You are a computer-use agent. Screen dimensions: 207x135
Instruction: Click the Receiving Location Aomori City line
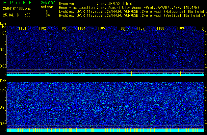tap(129, 8)
